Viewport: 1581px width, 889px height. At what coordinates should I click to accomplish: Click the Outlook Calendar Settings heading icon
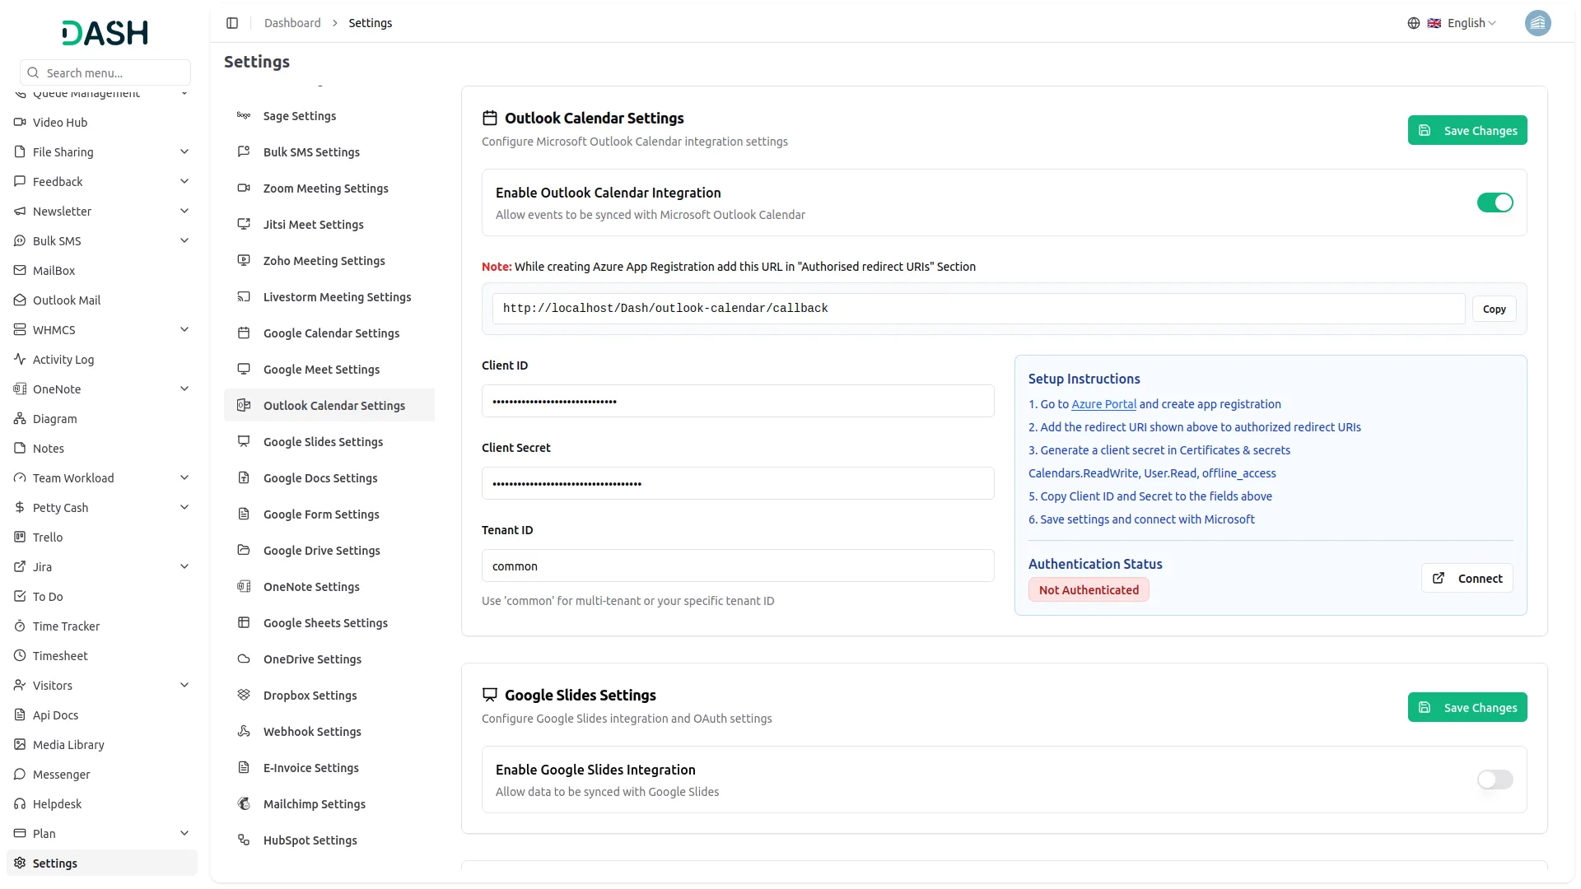(x=490, y=119)
